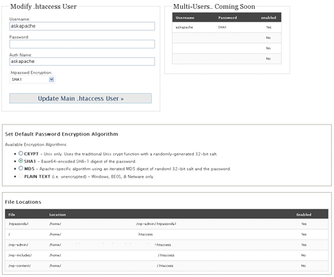Viewport: 334px width, 277px height.
Task: Select the /wp-includes/ file location row
Action: click(166, 255)
